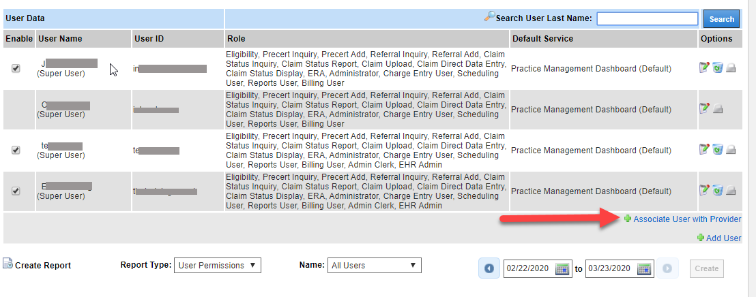Click Search User Last Name field

pyautogui.click(x=647, y=19)
